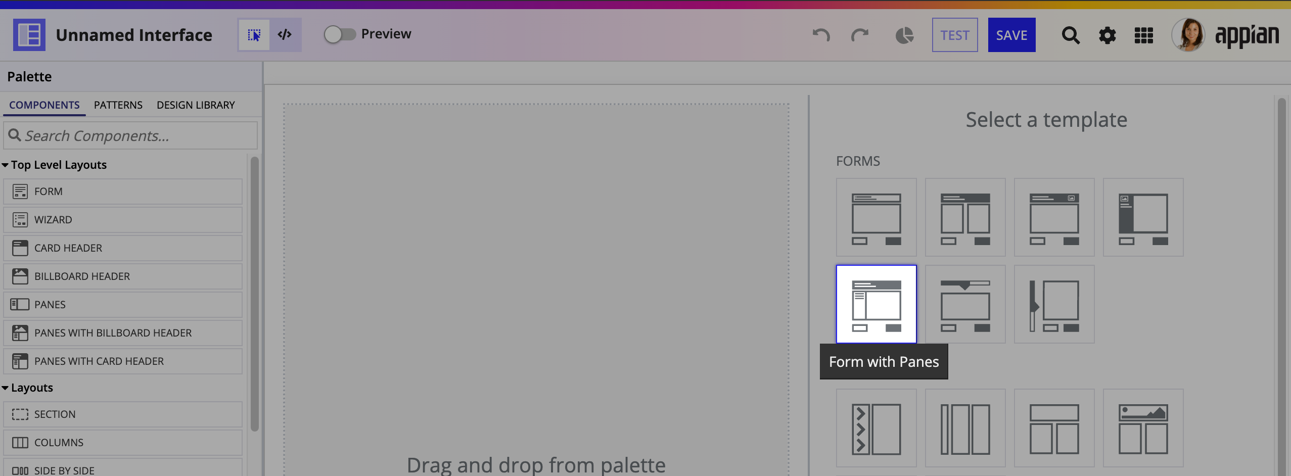Choose the Form with Panes template
Screen dimensions: 1291x476
point(876,304)
